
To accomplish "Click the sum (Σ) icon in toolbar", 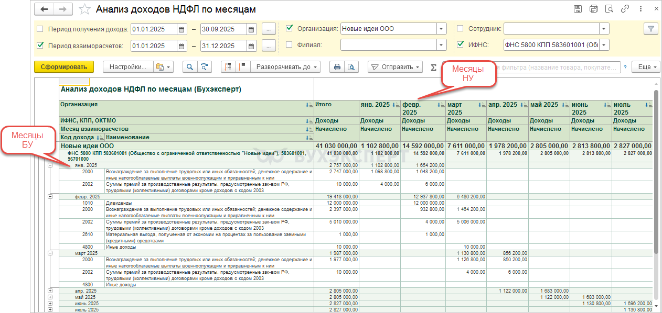I will pos(433,67).
